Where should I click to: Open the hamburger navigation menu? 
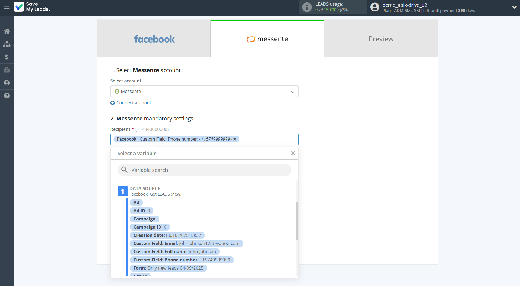click(x=7, y=7)
